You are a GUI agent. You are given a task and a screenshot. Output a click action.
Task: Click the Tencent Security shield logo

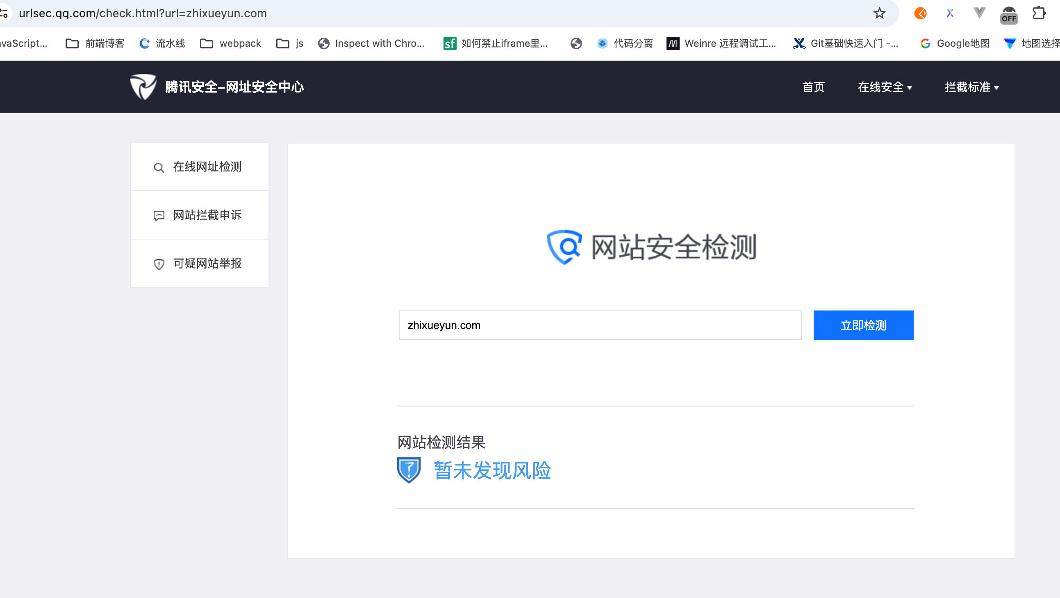click(x=143, y=87)
